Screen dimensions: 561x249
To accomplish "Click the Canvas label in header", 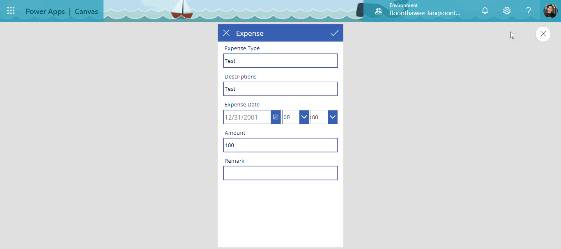I will [86, 12].
